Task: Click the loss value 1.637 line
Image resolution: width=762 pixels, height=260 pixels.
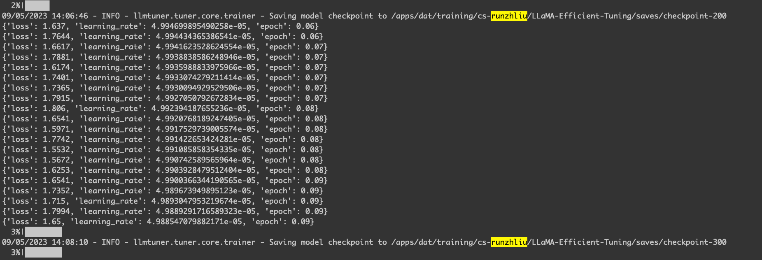Action: click(160, 26)
